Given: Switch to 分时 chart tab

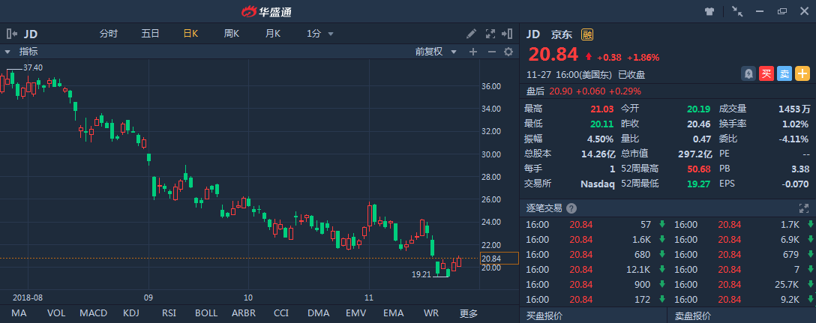Looking at the screenshot, I should point(109,34).
